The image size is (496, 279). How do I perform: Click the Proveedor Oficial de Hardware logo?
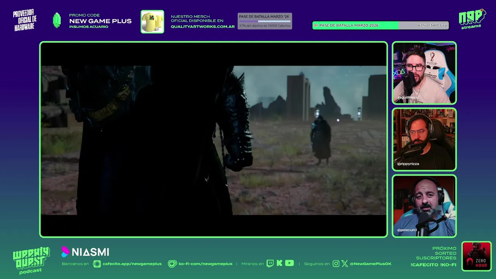25,21
